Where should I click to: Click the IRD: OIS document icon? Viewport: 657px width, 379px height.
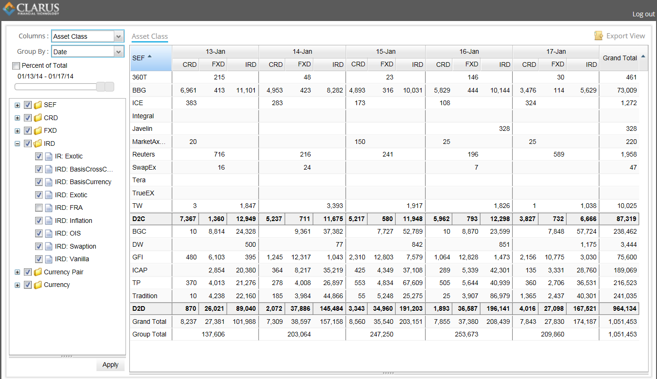coord(49,233)
